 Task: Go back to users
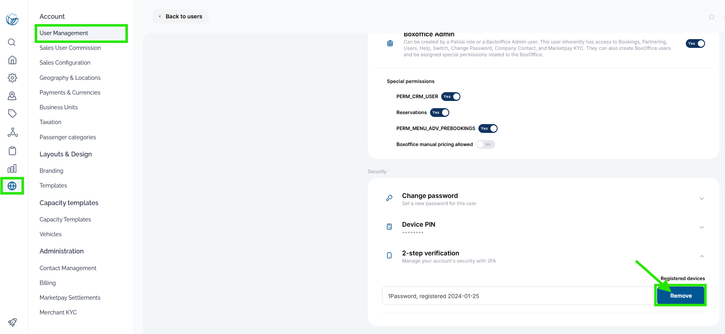pos(181,16)
